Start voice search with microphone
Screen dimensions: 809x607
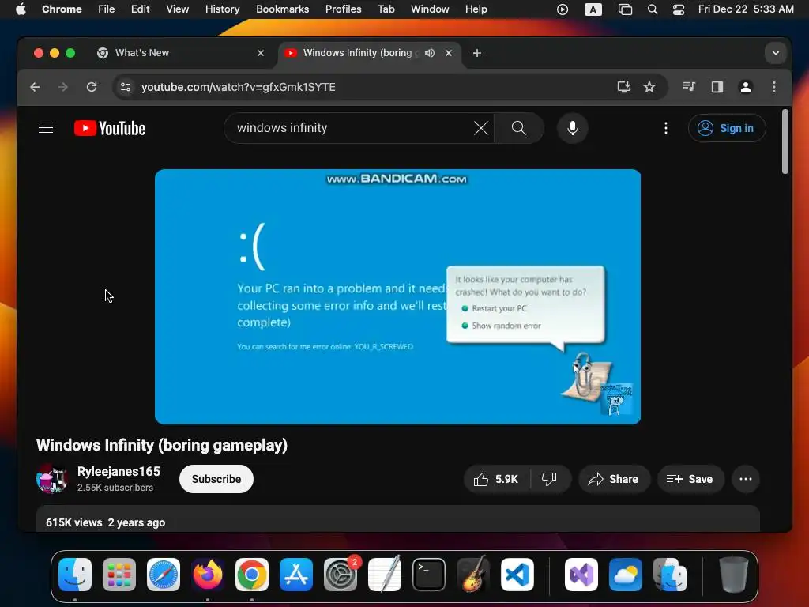coord(572,128)
